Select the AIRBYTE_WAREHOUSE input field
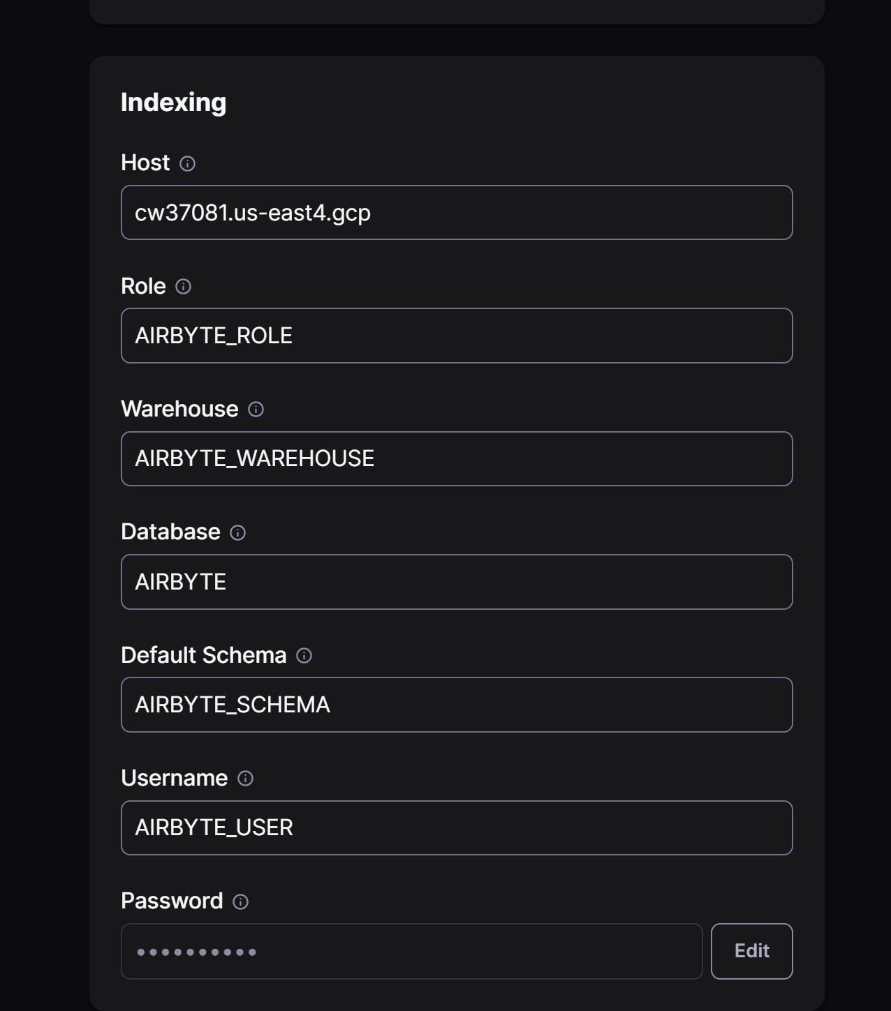Viewport: 891px width, 1011px height. 457,459
